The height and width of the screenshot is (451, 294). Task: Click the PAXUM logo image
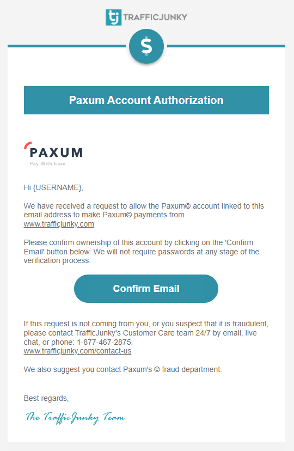pos(53,154)
